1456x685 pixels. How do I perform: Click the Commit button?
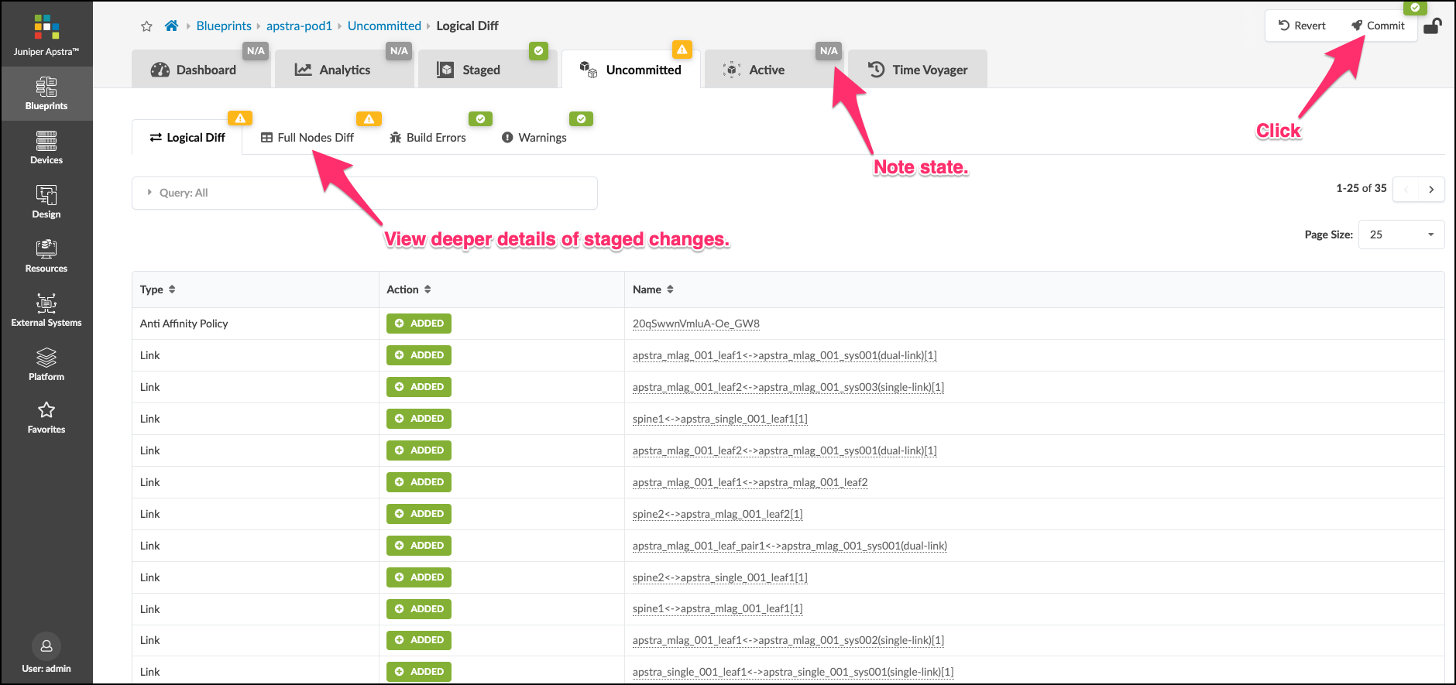tap(1378, 26)
